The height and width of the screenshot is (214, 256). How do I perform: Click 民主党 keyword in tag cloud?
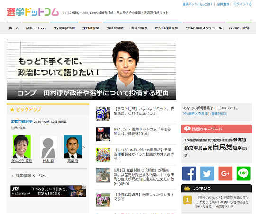(205, 148)
